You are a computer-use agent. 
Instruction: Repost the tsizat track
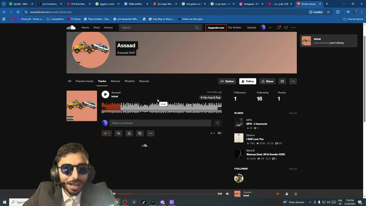click(x=118, y=133)
